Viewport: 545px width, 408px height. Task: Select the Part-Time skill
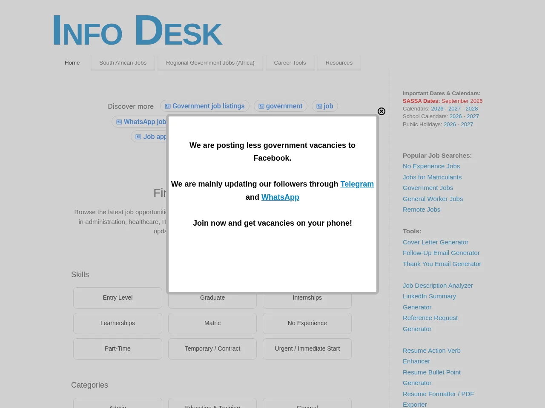[x=118, y=348]
